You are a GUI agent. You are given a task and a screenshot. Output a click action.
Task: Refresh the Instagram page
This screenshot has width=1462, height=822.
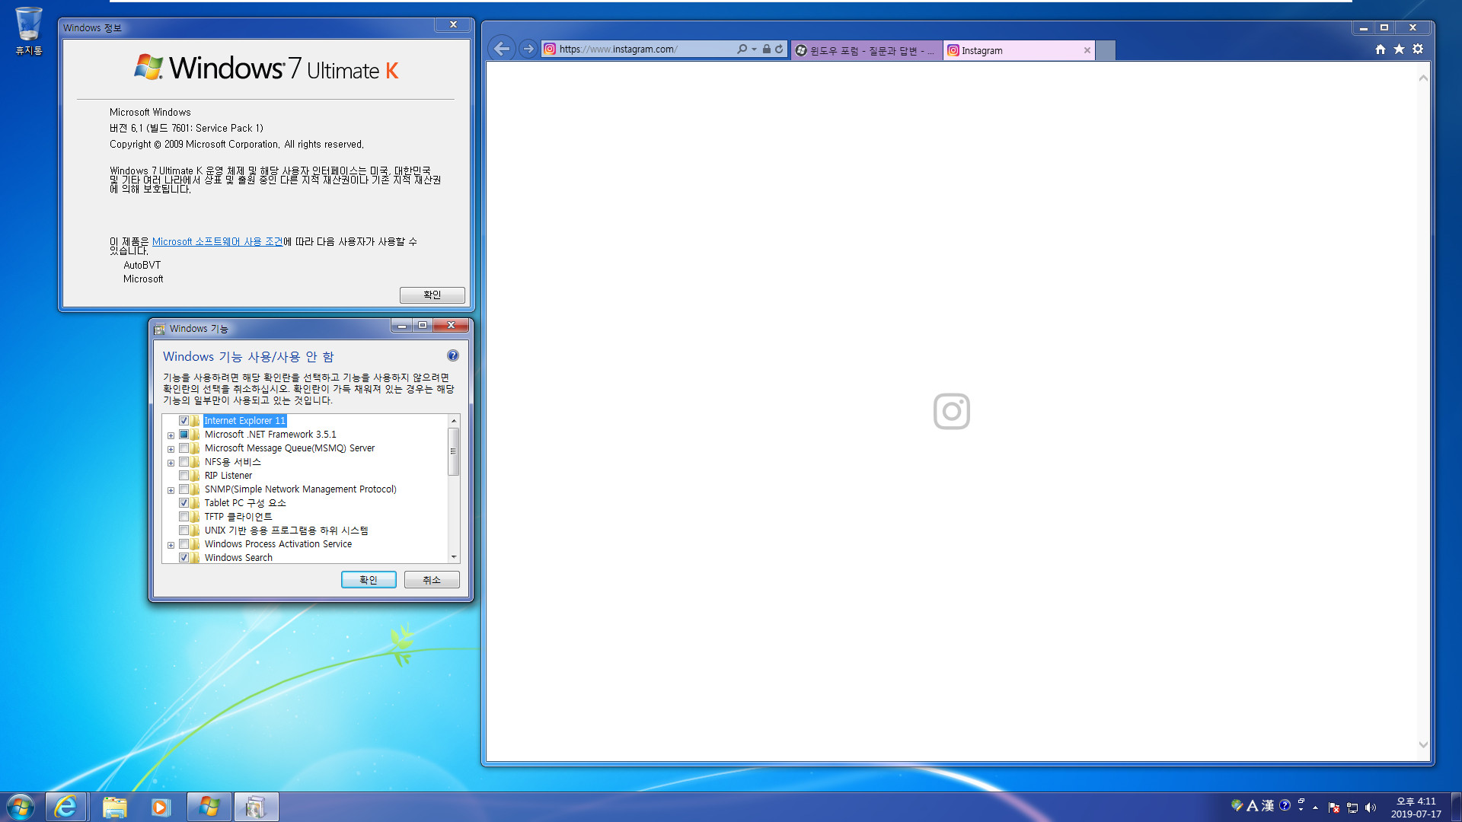pos(779,49)
